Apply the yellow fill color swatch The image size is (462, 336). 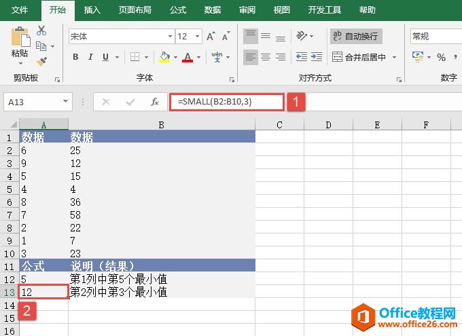pos(164,57)
